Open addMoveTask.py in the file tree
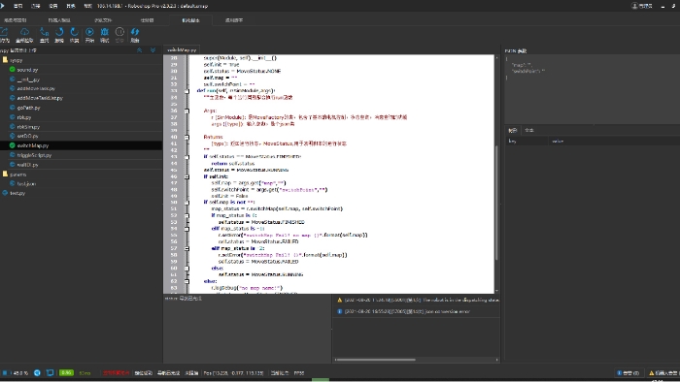Viewport: 680px width, 382px height. (x=36, y=88)
